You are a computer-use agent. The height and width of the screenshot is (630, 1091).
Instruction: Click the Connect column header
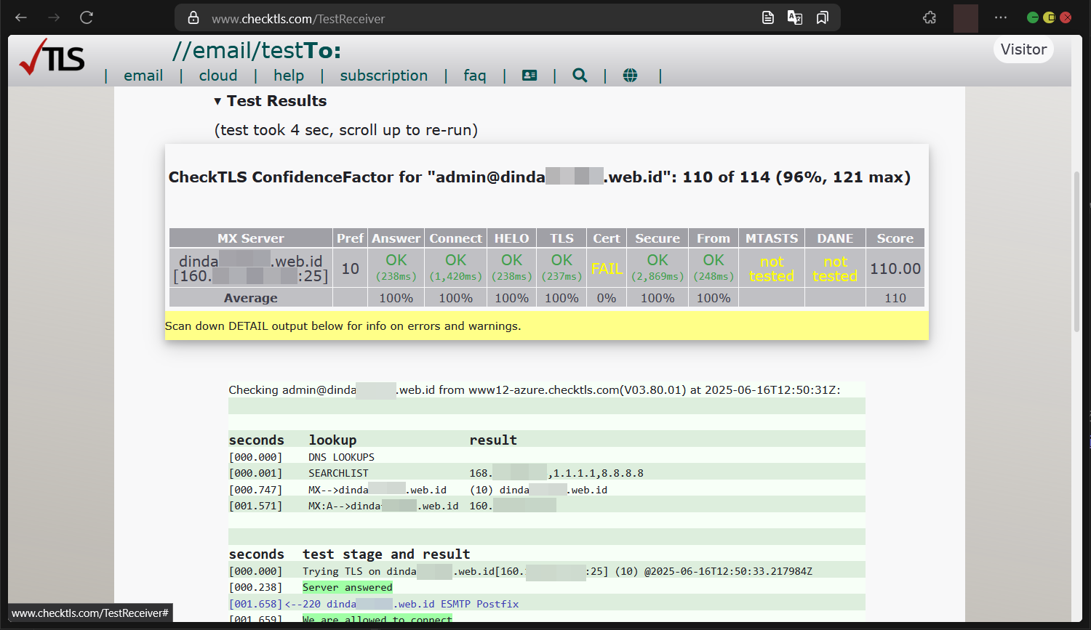pyautogui.click(x=456, y=238)
